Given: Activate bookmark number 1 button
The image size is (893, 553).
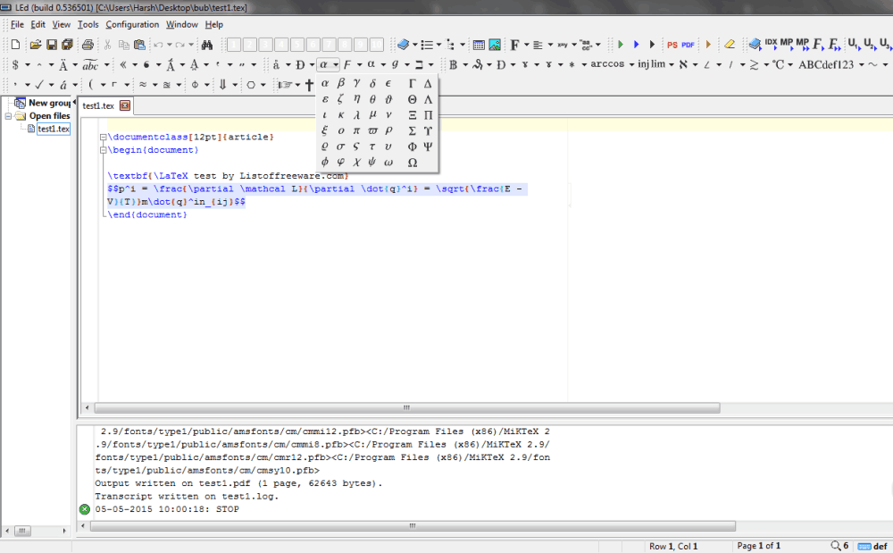Looking at the screenshot, I should [233, 45].
